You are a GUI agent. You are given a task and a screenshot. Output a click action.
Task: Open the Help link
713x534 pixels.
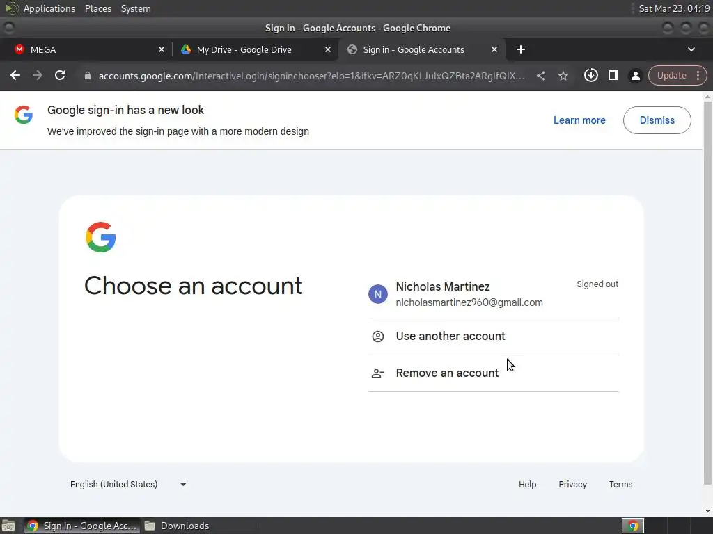528,485
